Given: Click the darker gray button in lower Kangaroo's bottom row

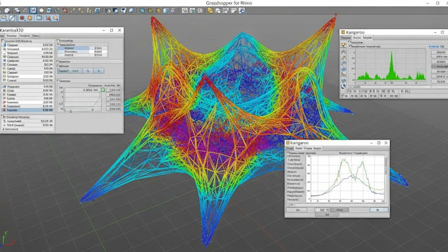Looking at the screenshot, I should coord(340,210).
